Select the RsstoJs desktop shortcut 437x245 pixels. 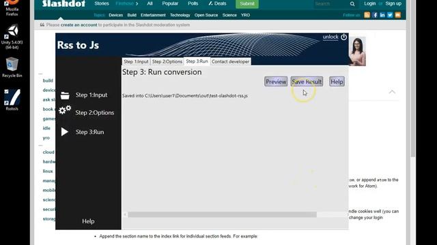pyautogui.click(x=12, y=100)
